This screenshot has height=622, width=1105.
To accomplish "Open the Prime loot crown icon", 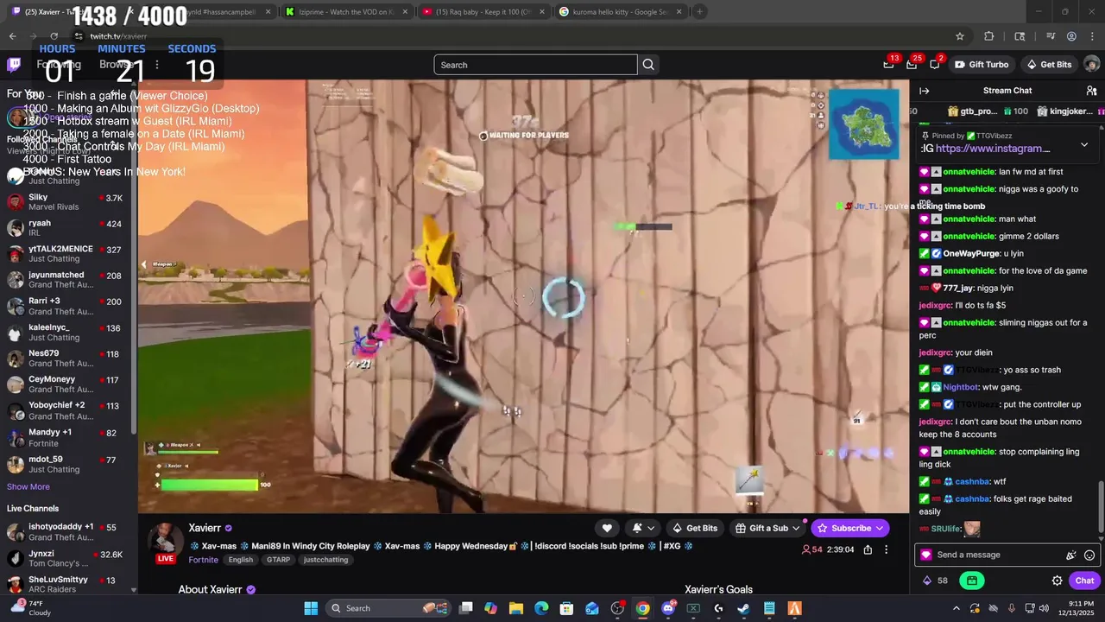I will coord(889,65).
